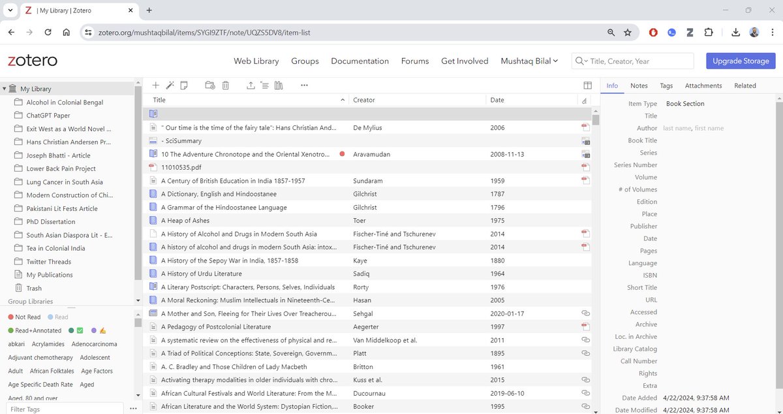
Task: Click the New Note icon in toolbar
Action: 184,86
